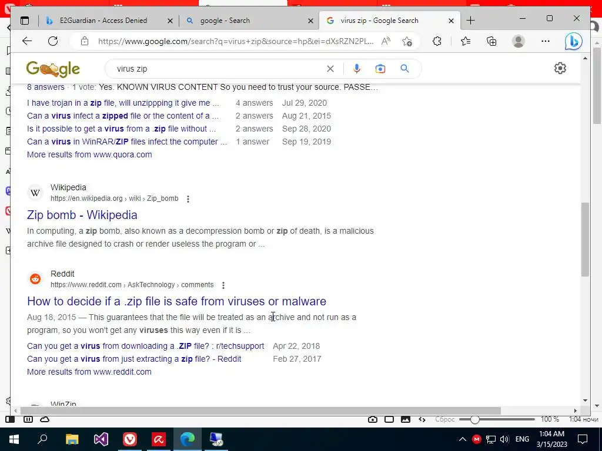Viewport: 602px width, 451px height.
Task: Toggle the Vivaldi panel button in status bar
Action: [10, 419]
